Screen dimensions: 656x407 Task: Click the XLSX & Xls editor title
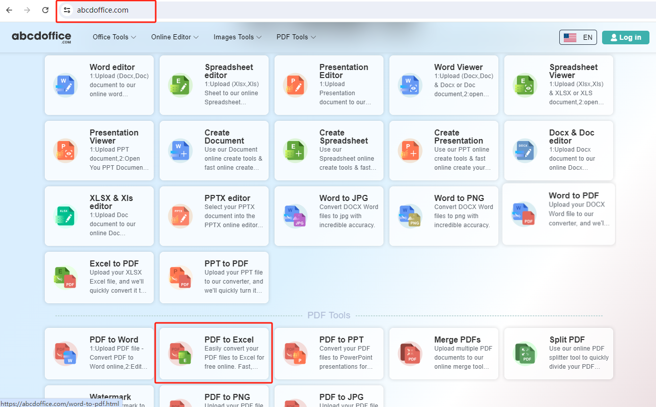(x=111, y=202)
